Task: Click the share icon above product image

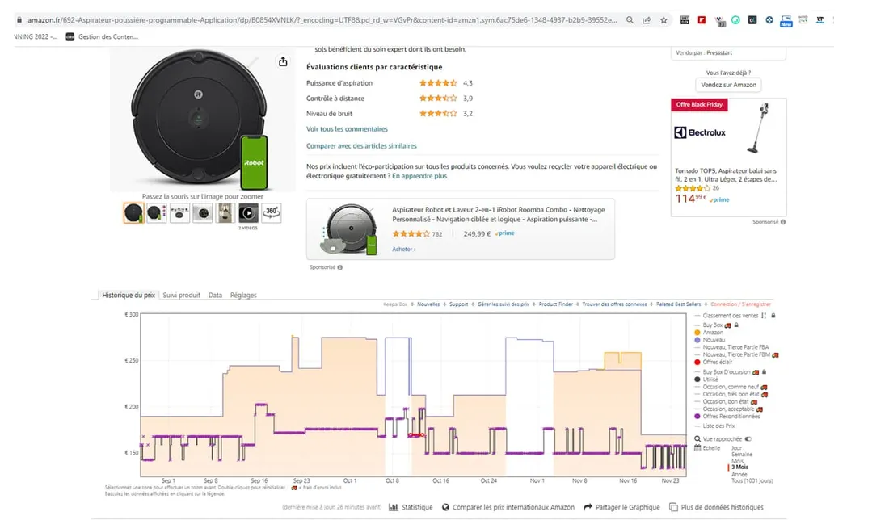Action: (283, 62)
